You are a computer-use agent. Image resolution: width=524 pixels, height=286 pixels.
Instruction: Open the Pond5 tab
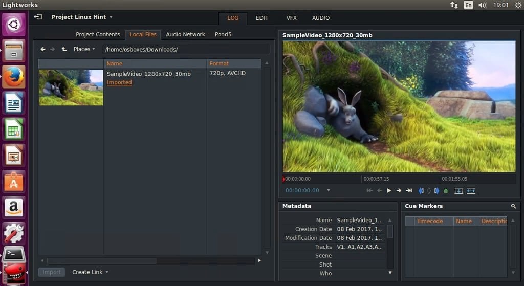(223, 34)
